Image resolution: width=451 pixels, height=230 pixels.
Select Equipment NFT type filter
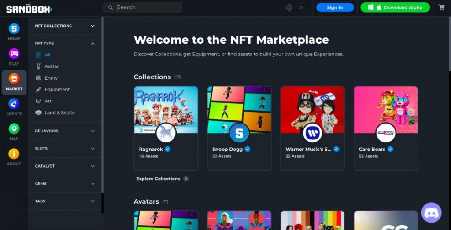click(57, 90)
